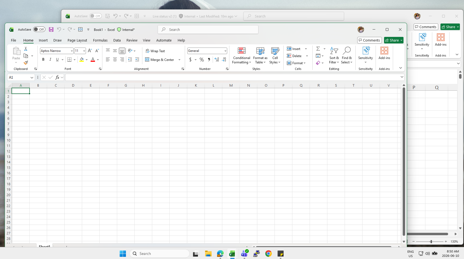464x259 pixels.
Task: Click the Comments button in Book1 window
Action: pos(370,40)
